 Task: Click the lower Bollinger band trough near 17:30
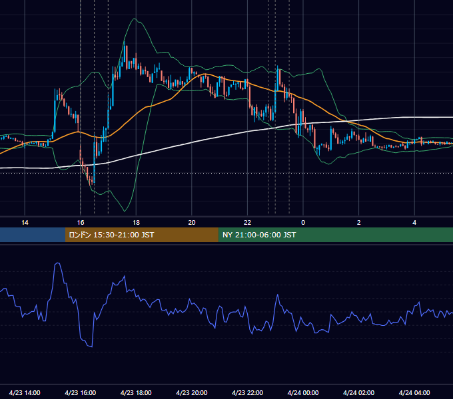[125, 211]
